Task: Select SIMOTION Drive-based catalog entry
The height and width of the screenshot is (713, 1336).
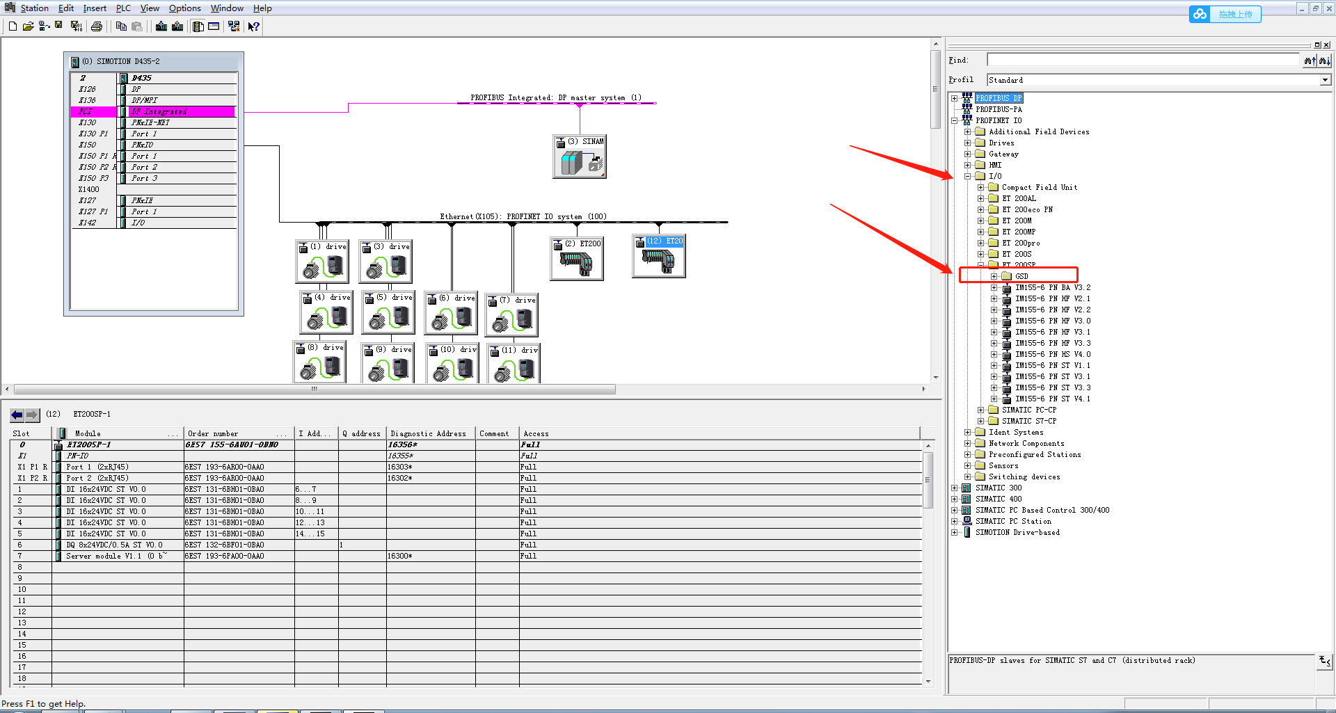Action: click(x=1017, y=532)
